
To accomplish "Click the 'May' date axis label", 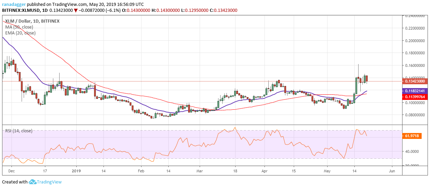I will [x=327, y=171].
